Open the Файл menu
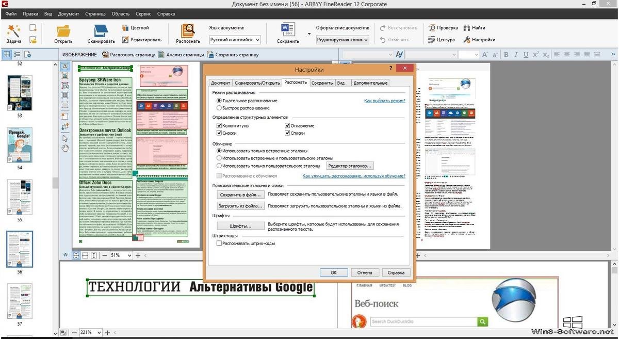The image size is (619, 339). pos(11,14)
